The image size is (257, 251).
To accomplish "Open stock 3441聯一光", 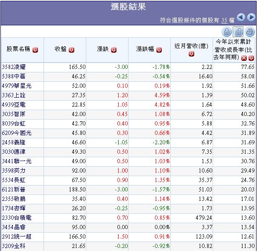I will [x=17, y=161].
